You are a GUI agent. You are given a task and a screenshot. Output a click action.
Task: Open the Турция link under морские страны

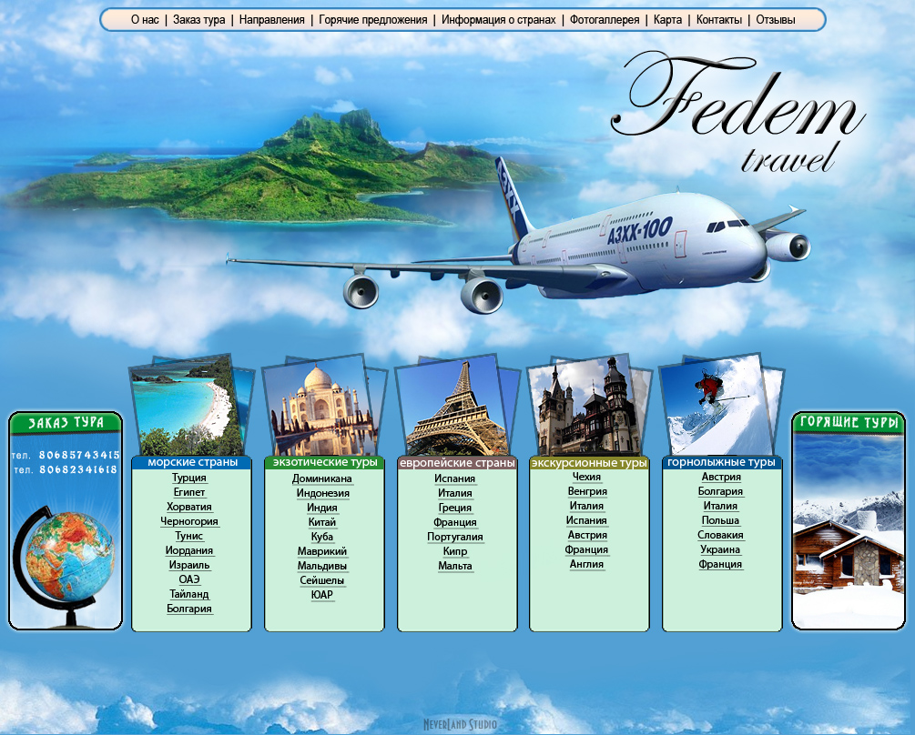(189, 478)
